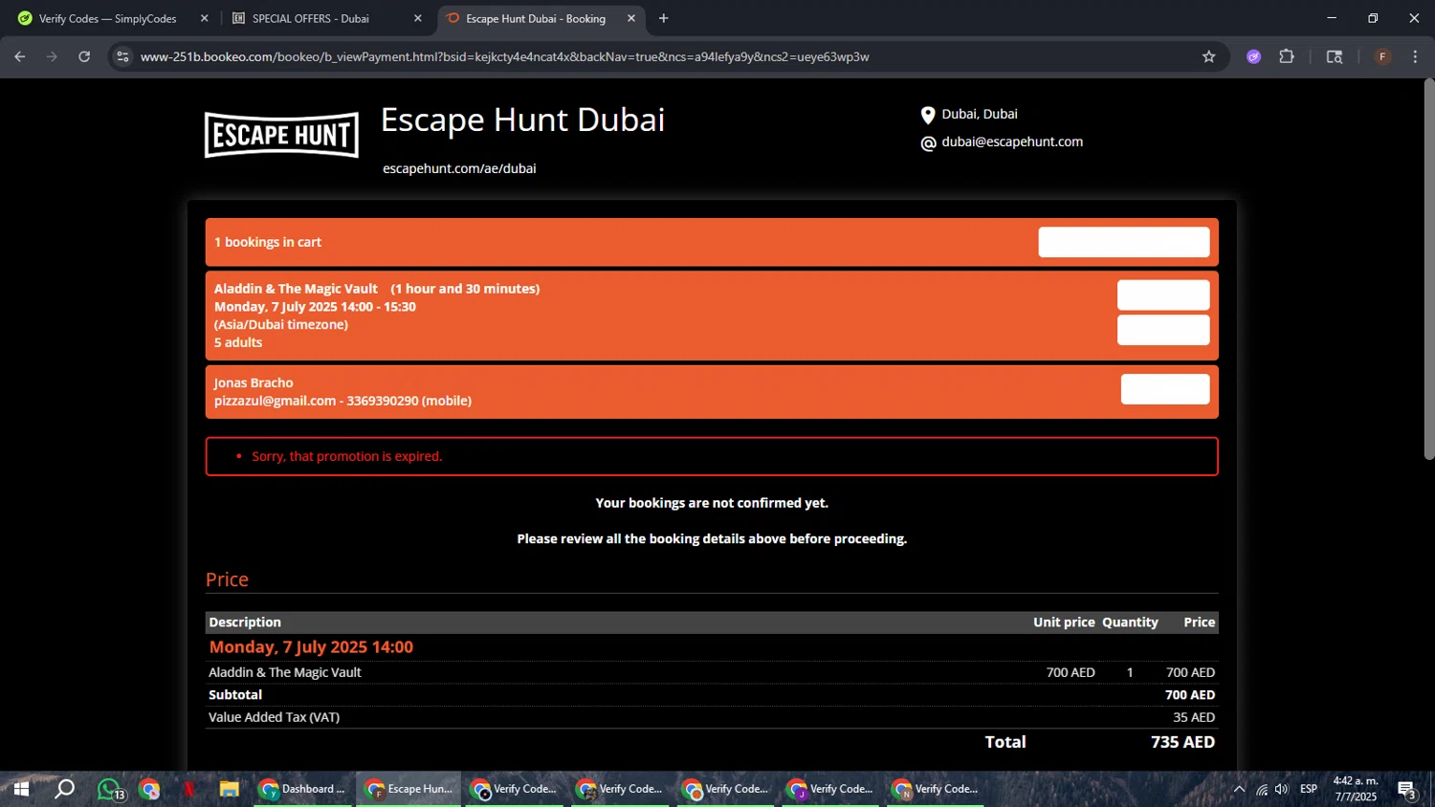Open WhatsApp from the taskbar
1435x807 pixels.
110,789
